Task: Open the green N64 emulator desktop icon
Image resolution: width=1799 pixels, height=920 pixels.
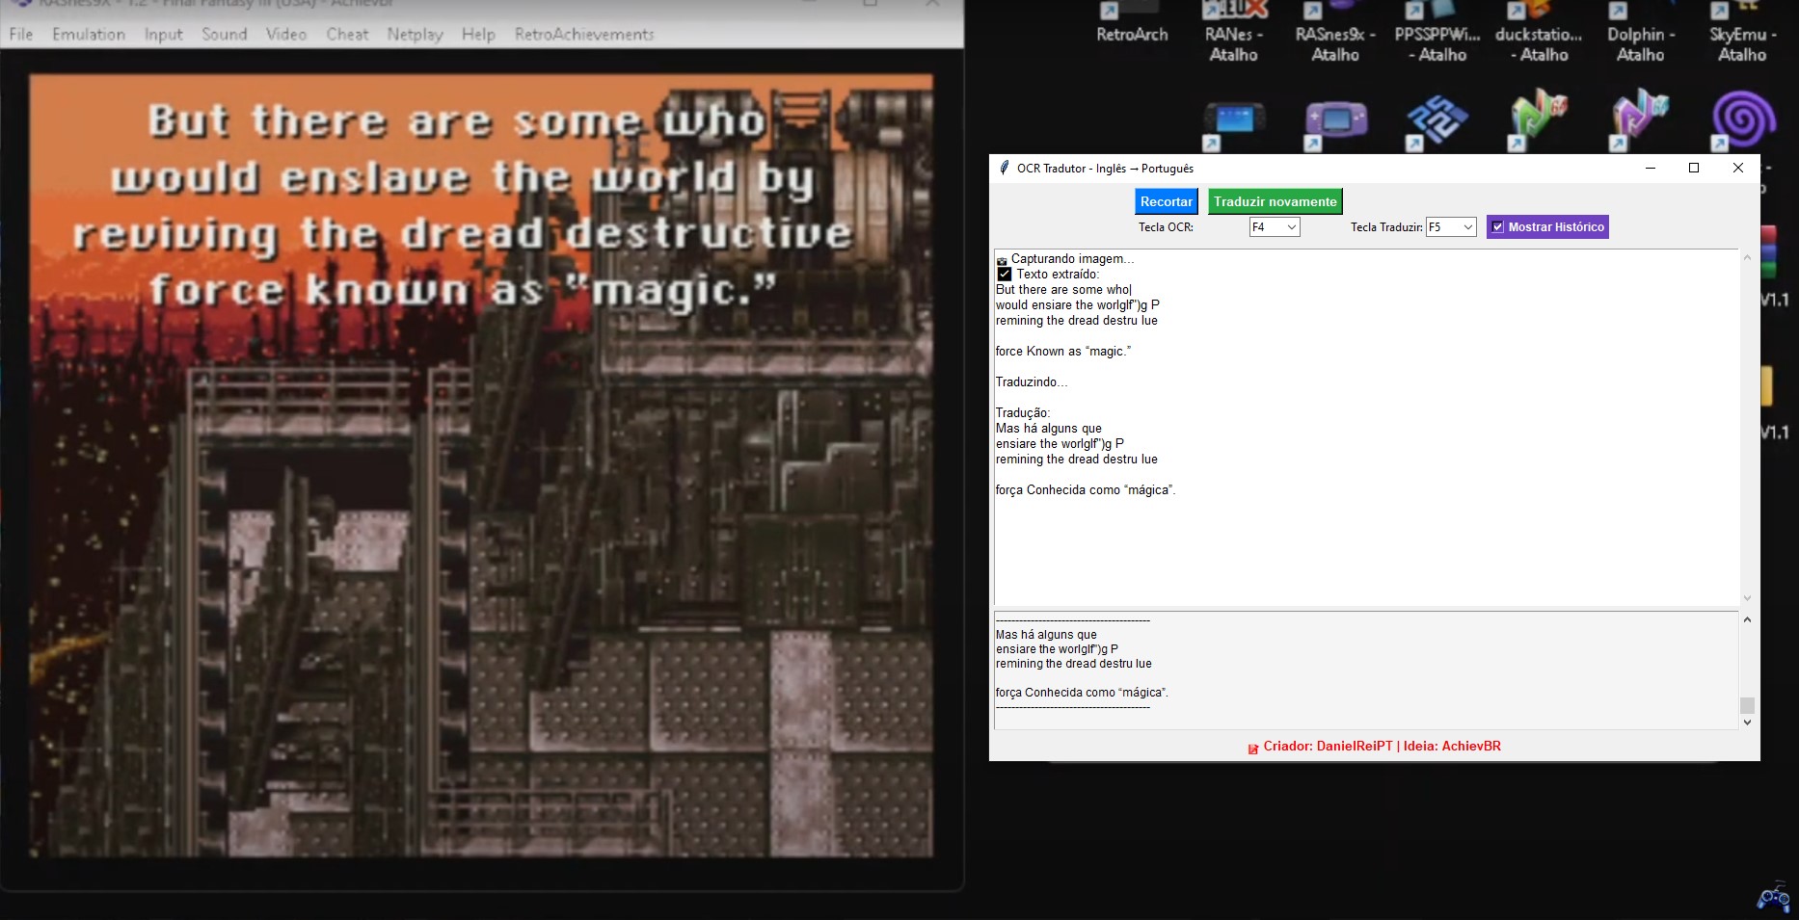Action: click(x=1539, y=119)
